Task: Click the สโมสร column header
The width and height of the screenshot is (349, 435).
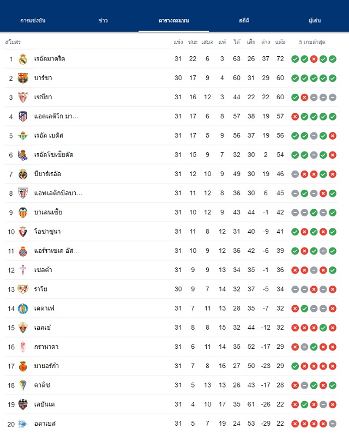Action: click(x=13, y=42)
